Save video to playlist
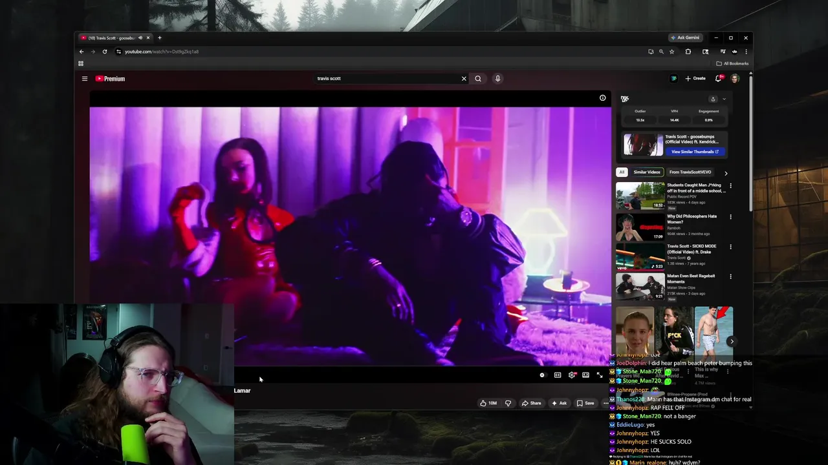828x465 pixels. [x=585, y=403]
